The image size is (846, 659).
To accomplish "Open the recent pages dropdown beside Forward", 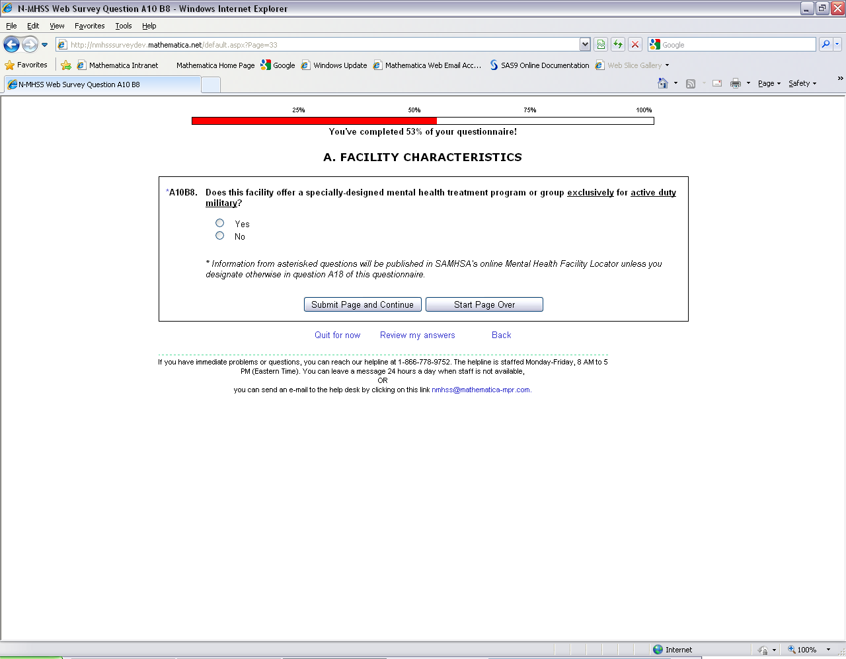I will pyautogui.click(x=45, y=45).
